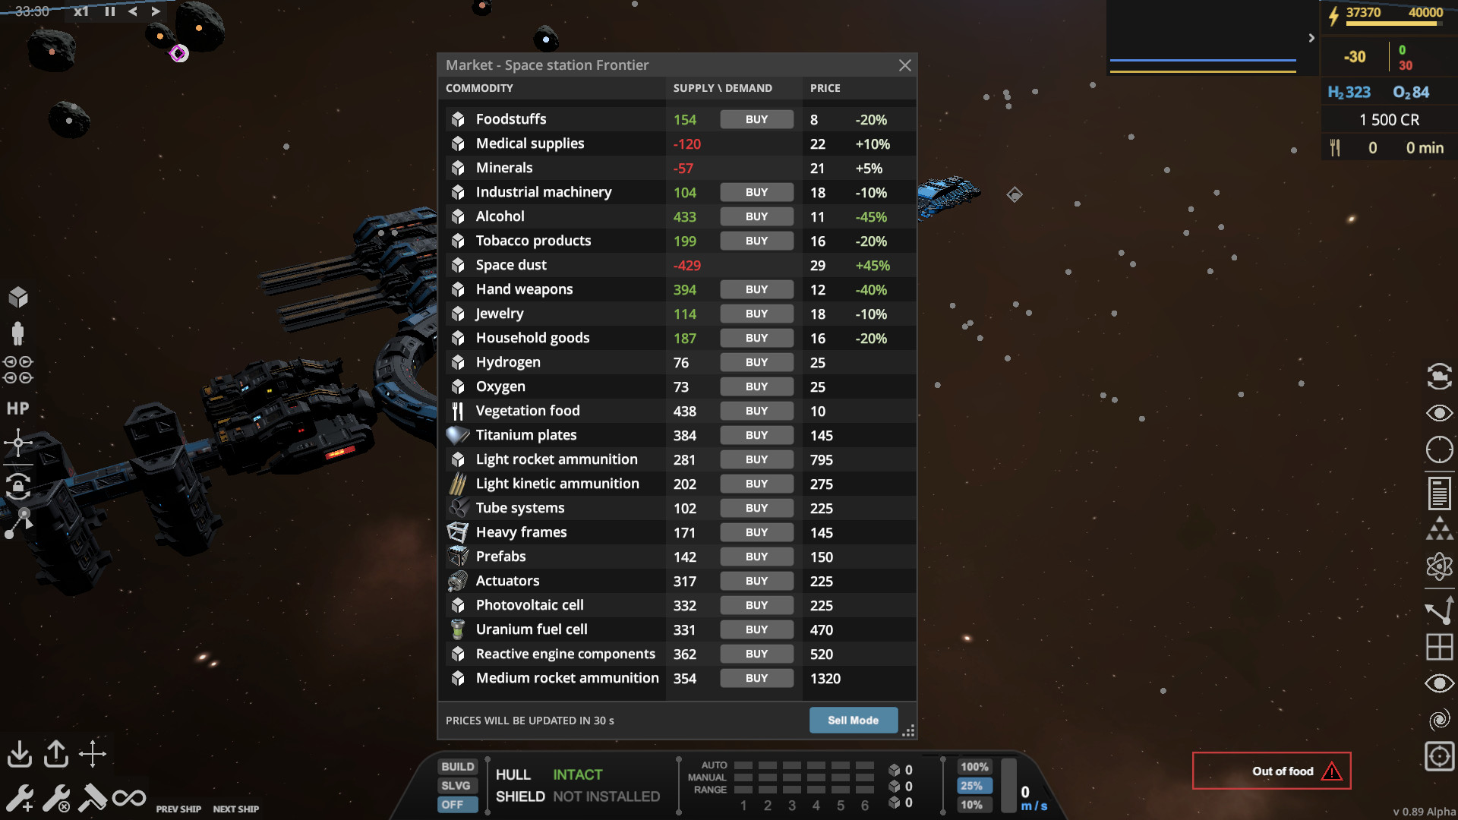Viewport: 1458px width, 820px height.
Task: Click BUY button for Alcohol
Action: 756,216
